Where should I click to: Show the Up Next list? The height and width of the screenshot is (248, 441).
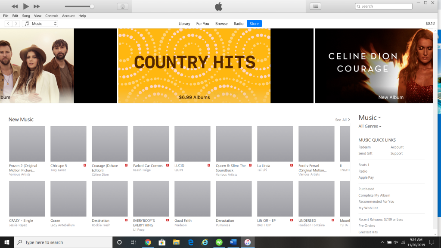pyautogui.click(x=316, y=6)
